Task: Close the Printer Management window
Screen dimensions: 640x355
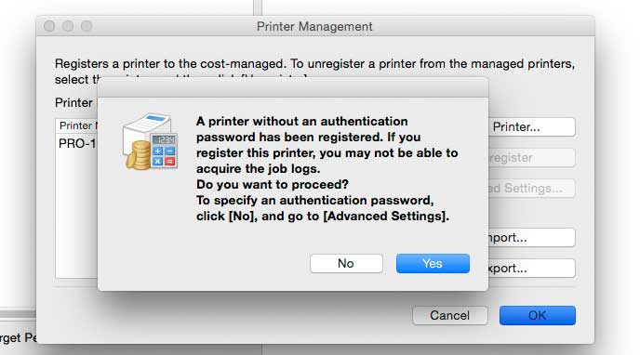Action: [x=49, y=26]
